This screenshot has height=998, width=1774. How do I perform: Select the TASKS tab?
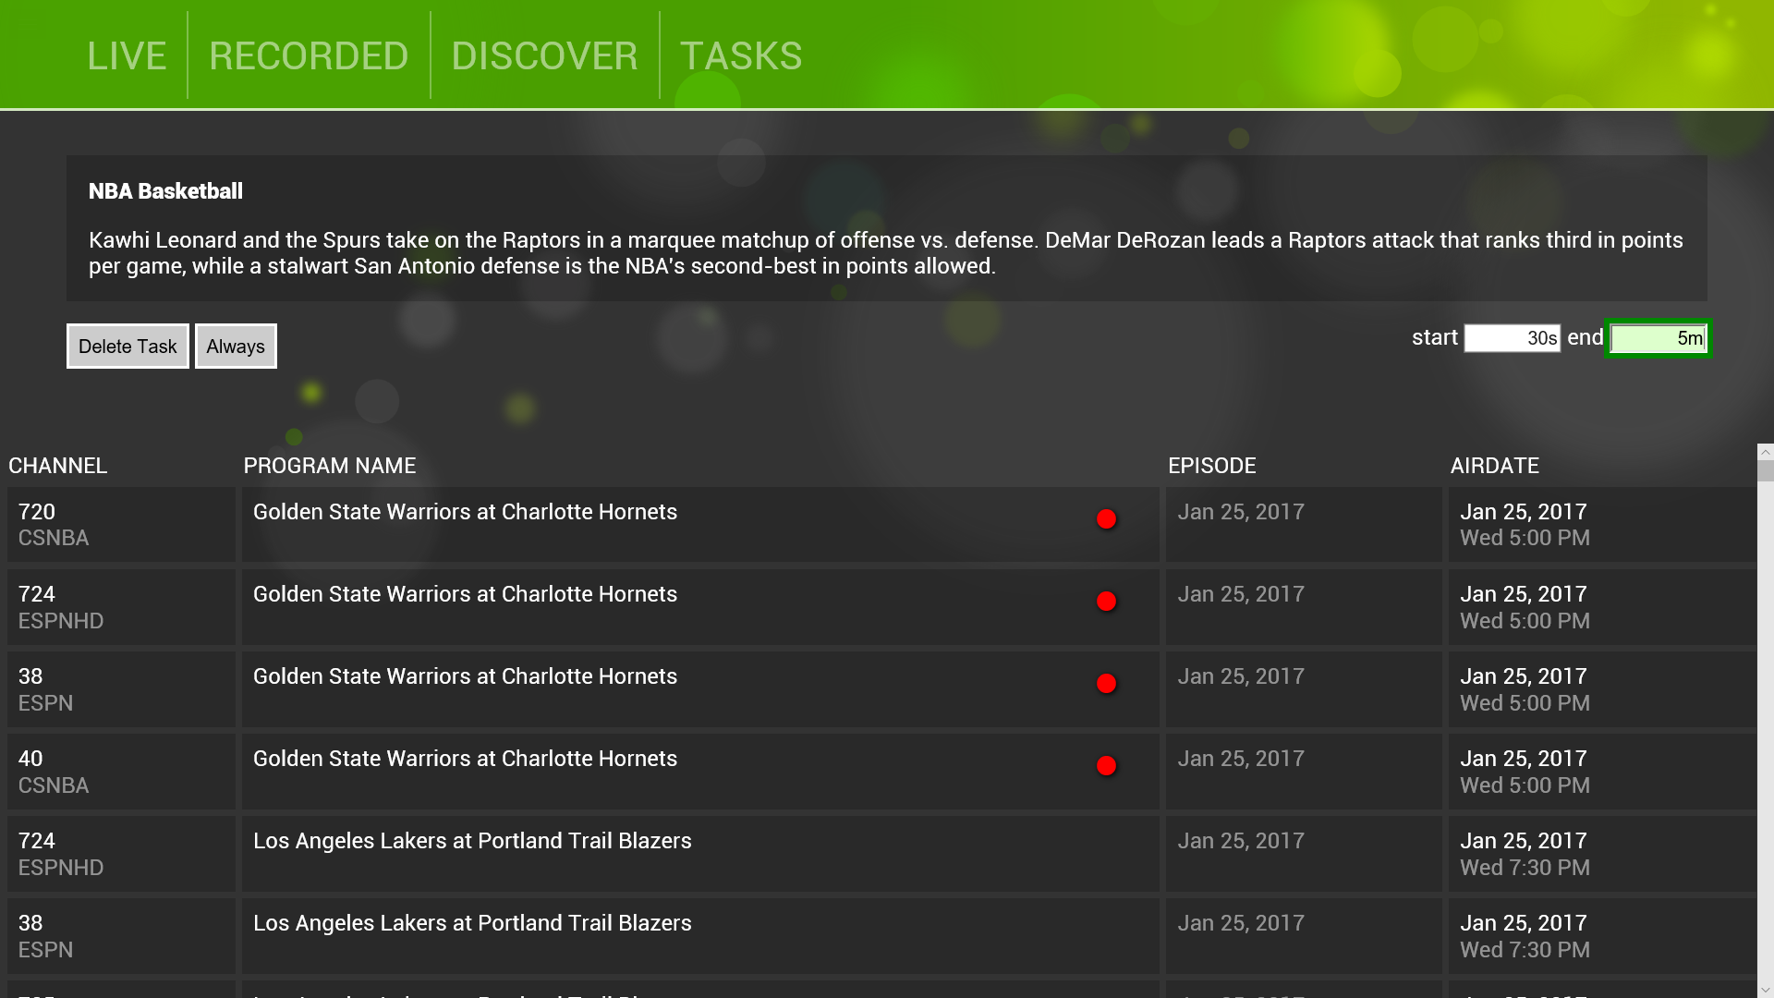pyautogui.click(x=740, y=55)
